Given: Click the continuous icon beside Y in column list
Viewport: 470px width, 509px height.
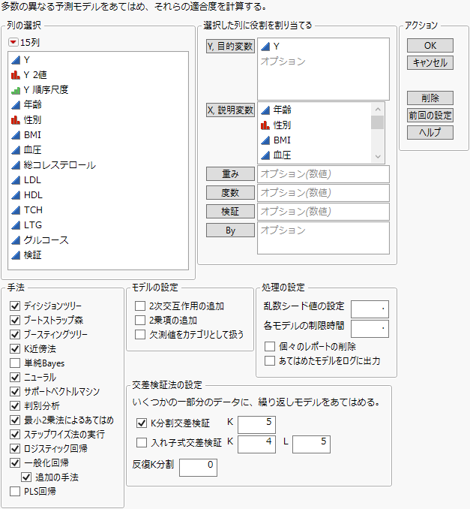Looking at the screenshot, I should 16,60.
